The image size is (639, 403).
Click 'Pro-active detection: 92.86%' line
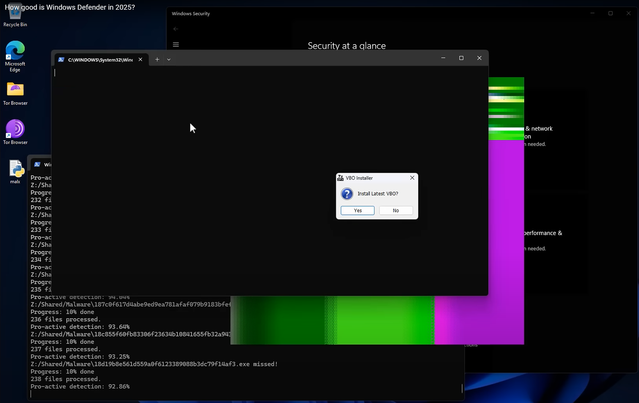click(80, 387)
